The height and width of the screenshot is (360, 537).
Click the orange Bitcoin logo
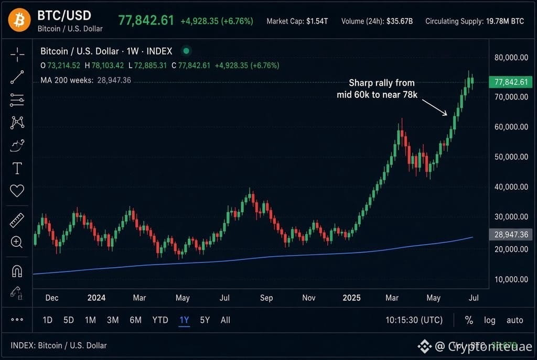[x=19, y=20]
